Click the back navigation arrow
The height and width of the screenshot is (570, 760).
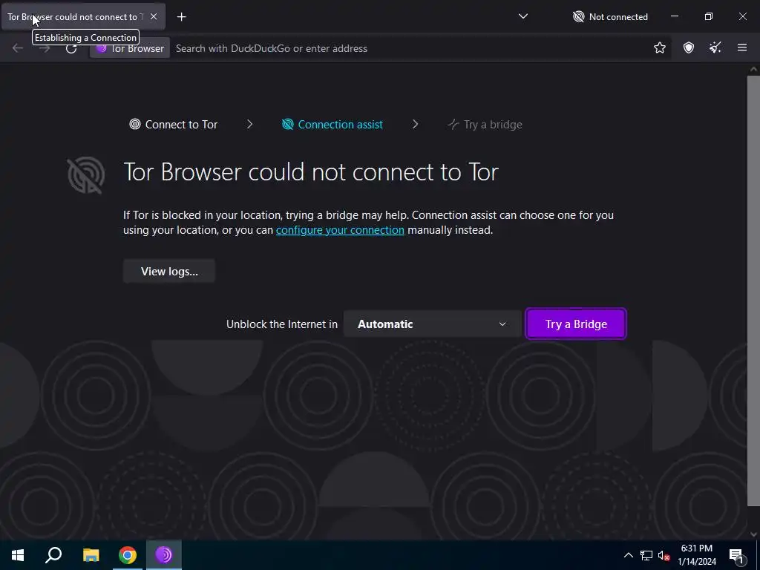[x=18, y=48]
